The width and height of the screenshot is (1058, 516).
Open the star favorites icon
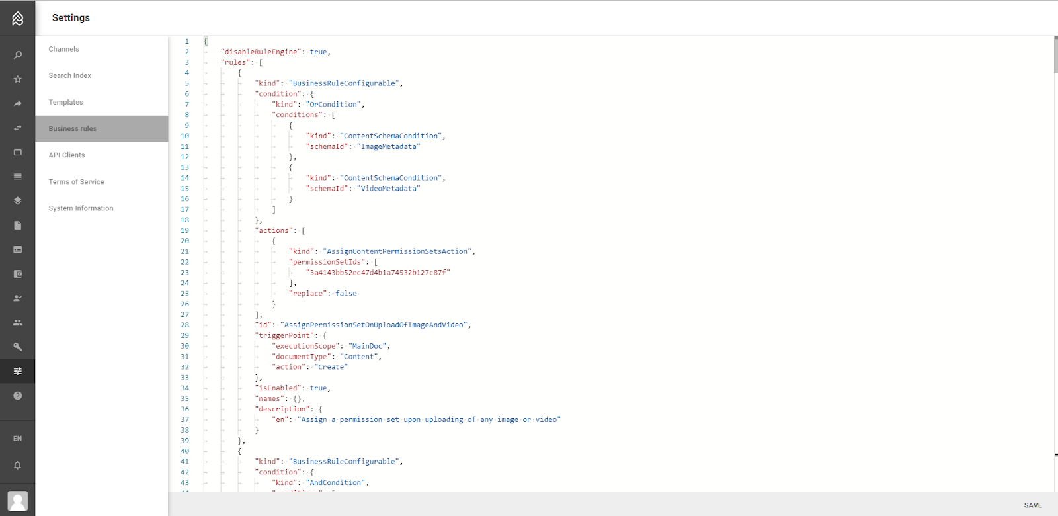coord(17,79)
